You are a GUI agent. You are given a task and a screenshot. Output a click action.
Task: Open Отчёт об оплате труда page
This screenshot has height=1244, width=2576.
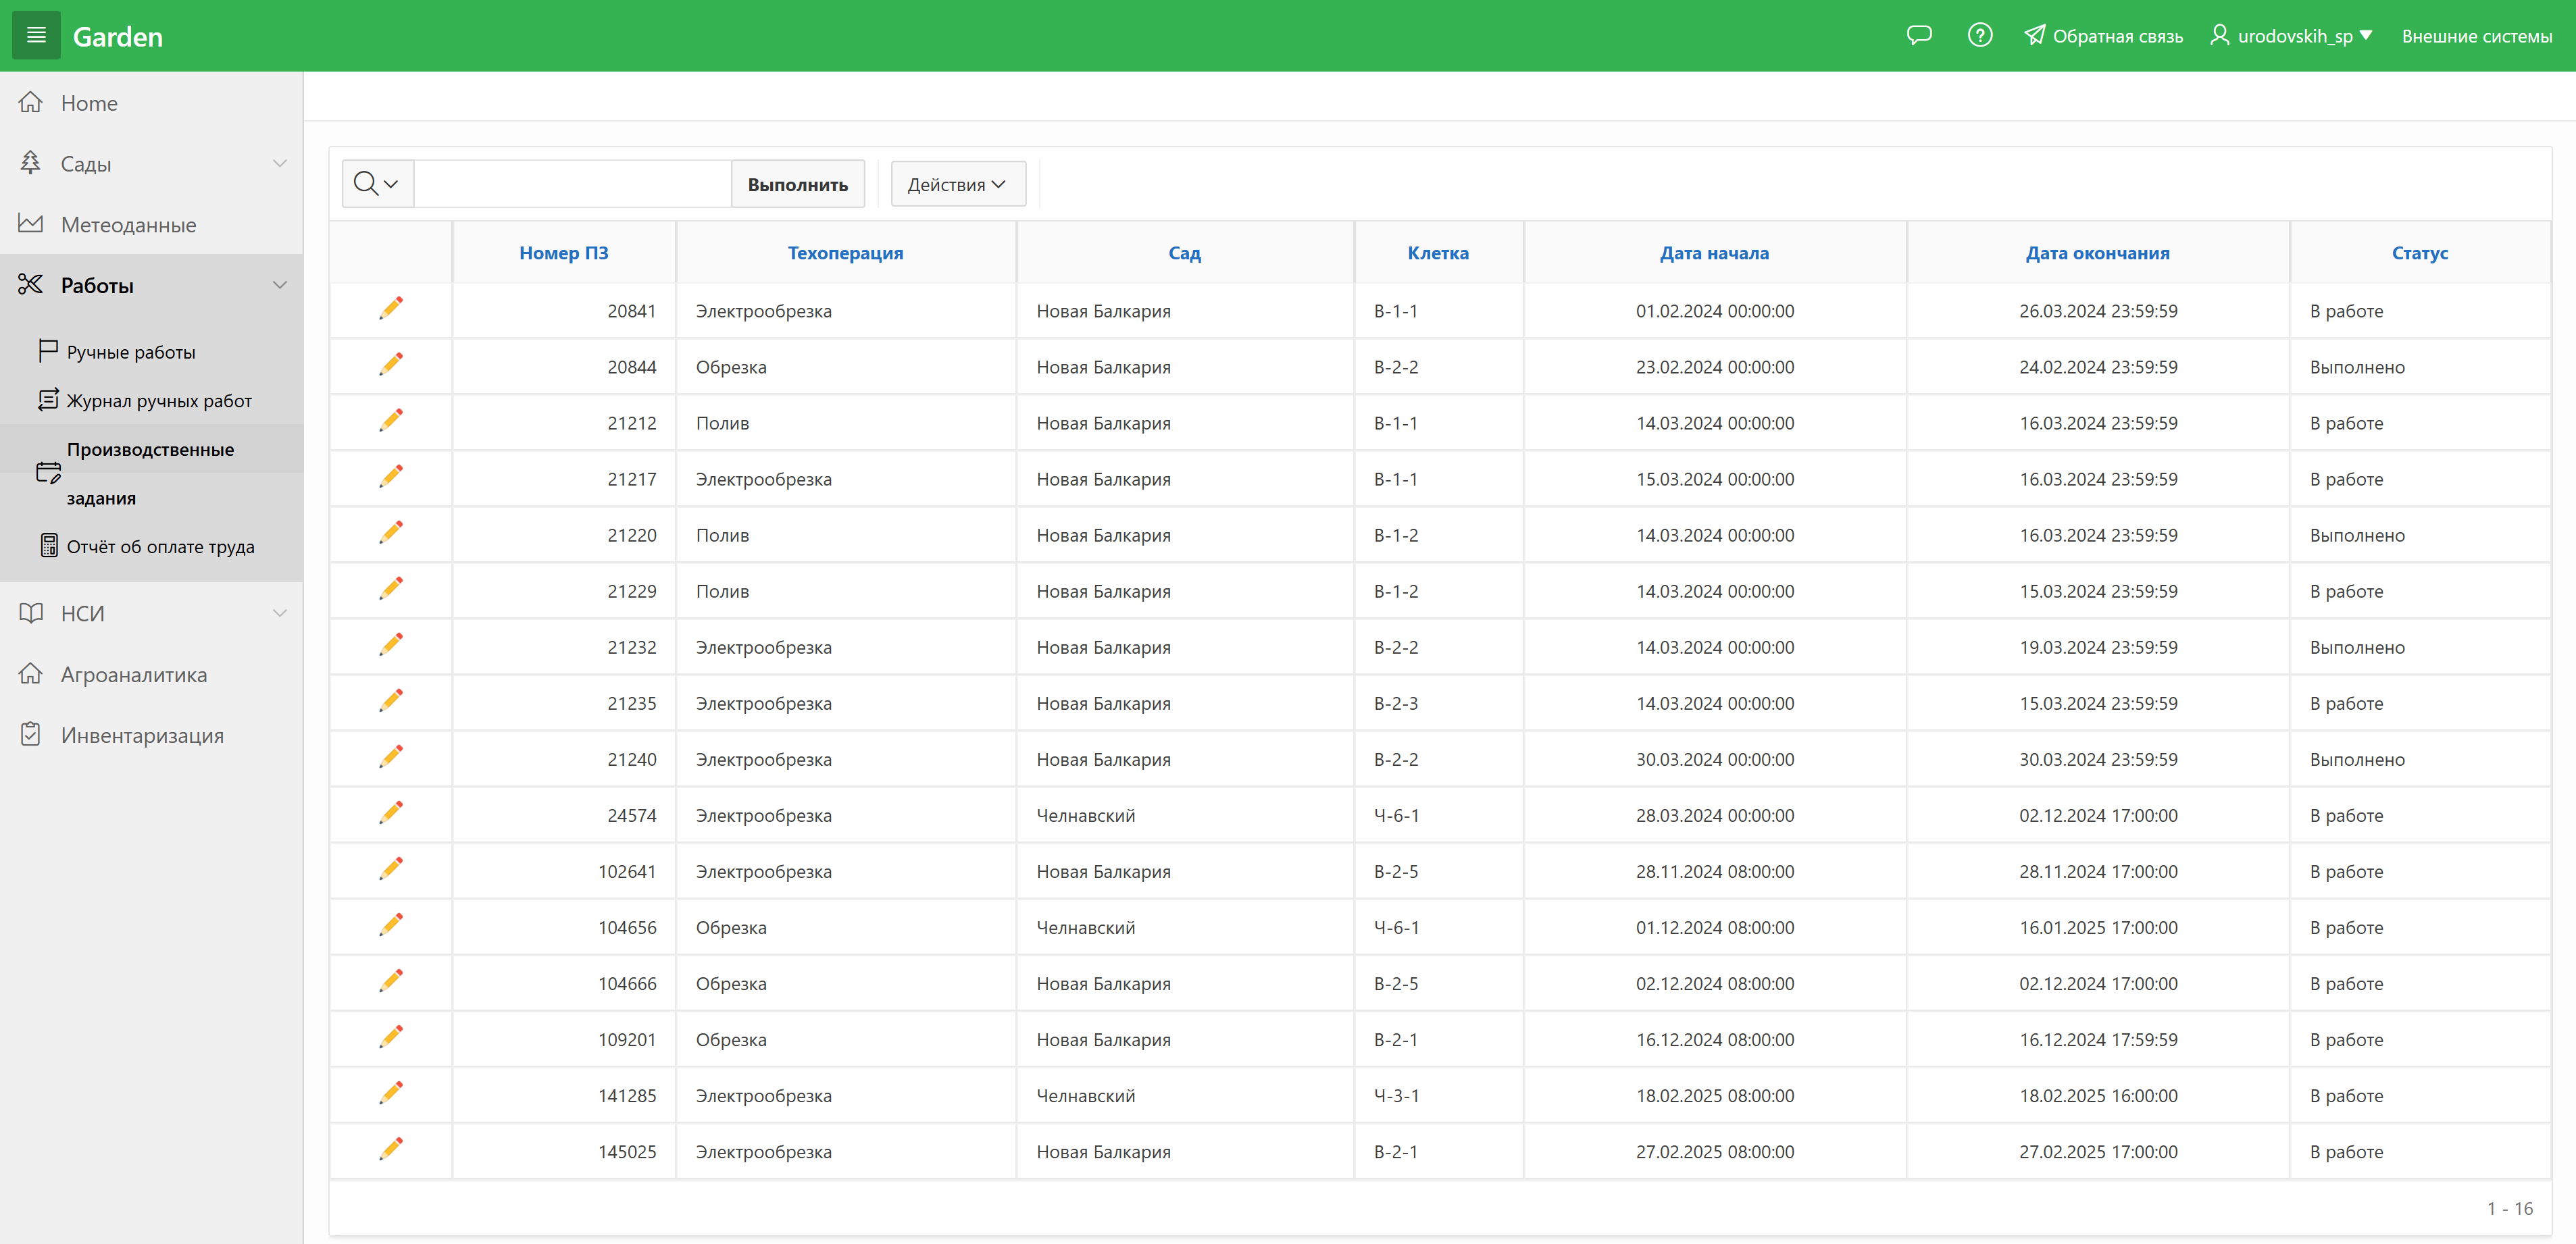pyautogui.click(x=160, y=547)
